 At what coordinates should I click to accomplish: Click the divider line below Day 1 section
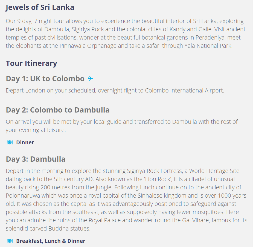point(127,102)
